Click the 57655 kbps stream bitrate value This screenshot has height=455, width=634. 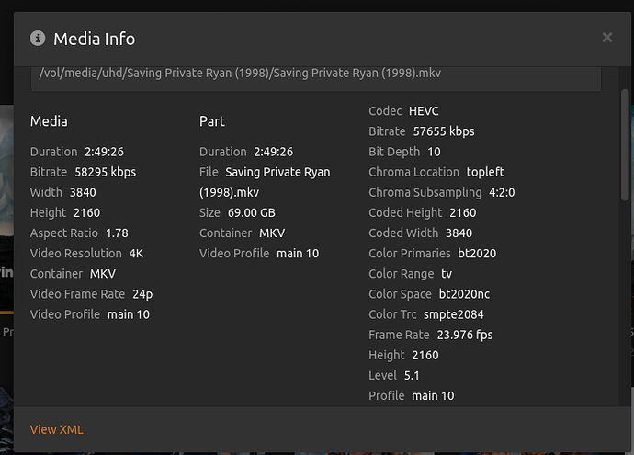444,131
